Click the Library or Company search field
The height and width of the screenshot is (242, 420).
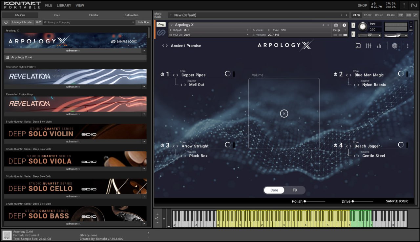coord(89,22)
